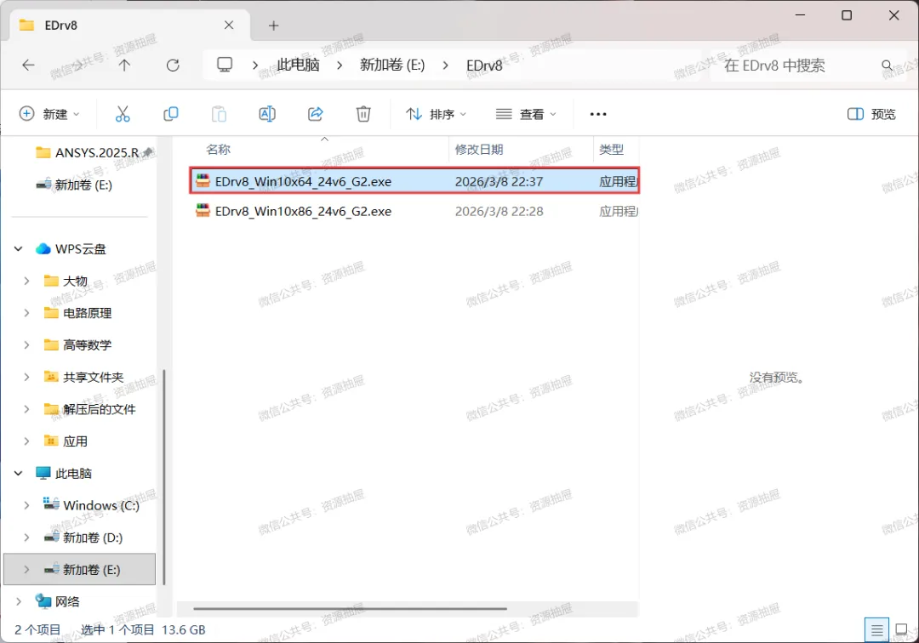Screen dimensions: 919x643
Task: Go forward with the right arrow
Action: (77, 65)
